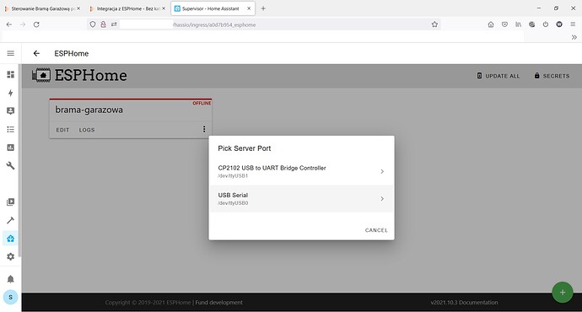Click the brama-garazowa device name
Image resolution: width=582 pixels, height=312 pixels.
(x=89, y=110)
